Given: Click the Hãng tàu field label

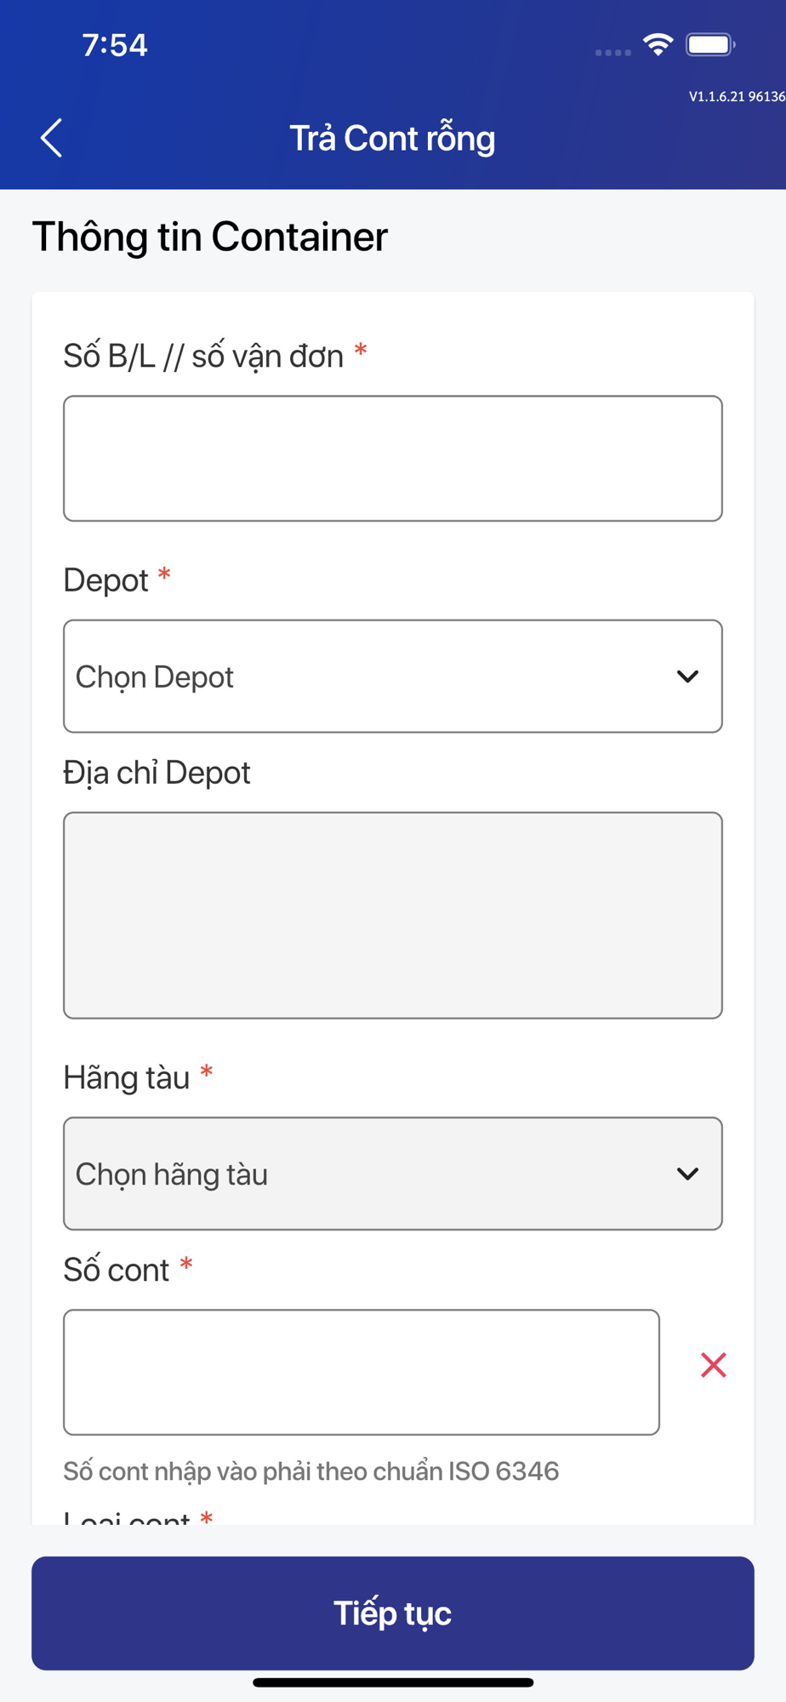Looking at the screenshot, I should [127, 1078].
